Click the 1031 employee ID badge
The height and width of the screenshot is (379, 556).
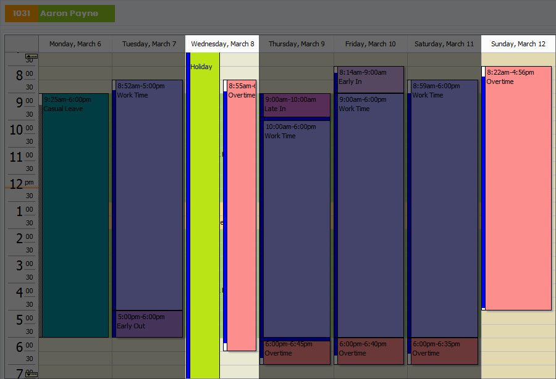[x=22, y=14]
